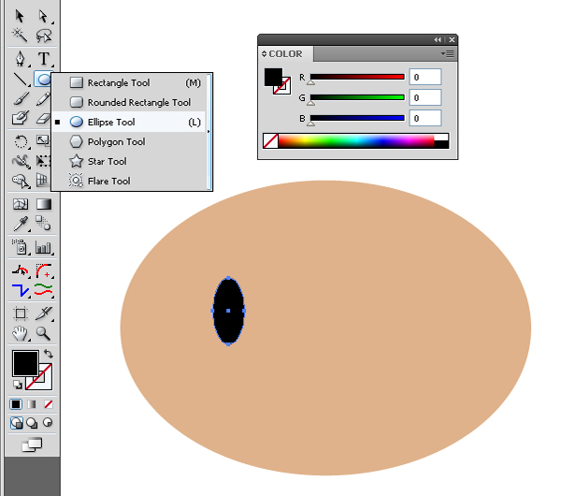Click the R red slider track
Screen dimensions: 561x496
357,77
